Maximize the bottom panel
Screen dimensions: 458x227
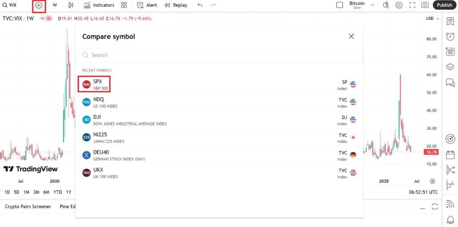435,206
